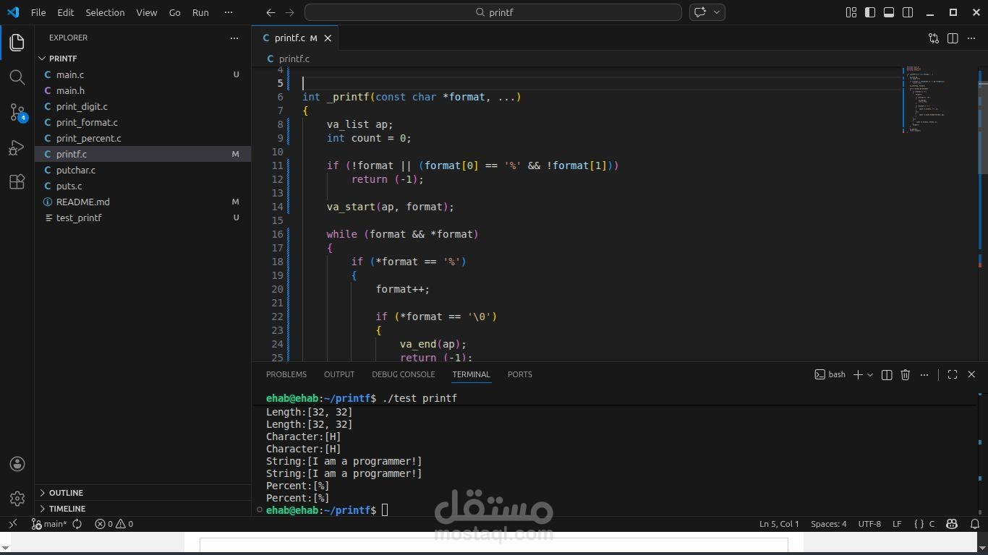The image size is (988, 555).
Task: Open Copilot status icon in status bar
Action: (952, 524)
